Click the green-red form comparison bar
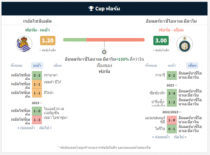Viewport: 210px width, 155px height. (x=104, y=40)
